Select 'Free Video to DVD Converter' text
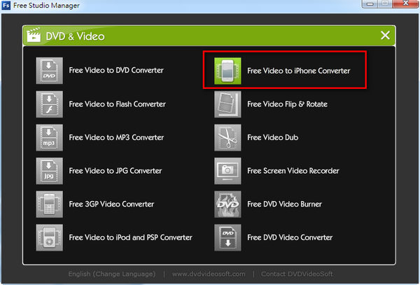Screen dimensions: 420x285 (116, 70)
